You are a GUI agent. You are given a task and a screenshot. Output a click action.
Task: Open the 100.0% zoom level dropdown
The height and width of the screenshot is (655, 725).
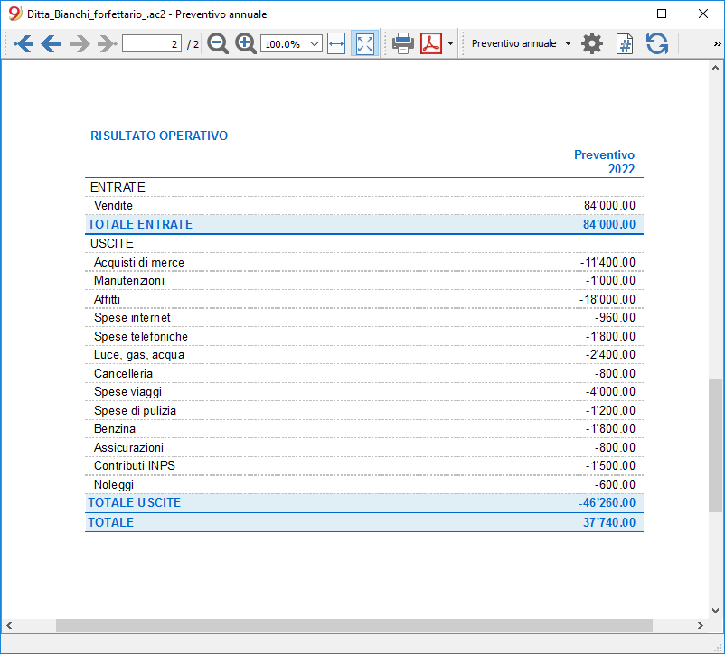[x=291, y=44]
